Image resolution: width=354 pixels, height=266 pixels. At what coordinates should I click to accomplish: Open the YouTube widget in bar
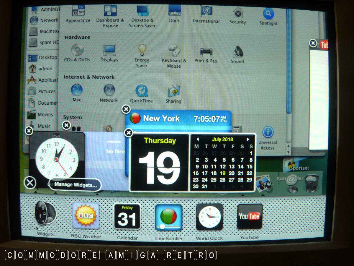click(x=249, y=216)
